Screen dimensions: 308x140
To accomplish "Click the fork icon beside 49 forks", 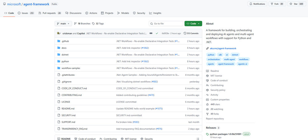I will coord(207,114).
